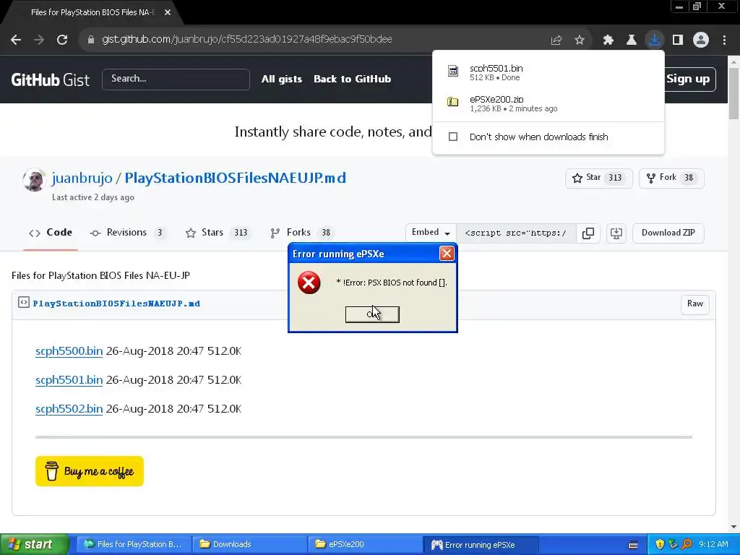Open the Forks tab
This screenshot has height=555, width=740.
(301, 233)
